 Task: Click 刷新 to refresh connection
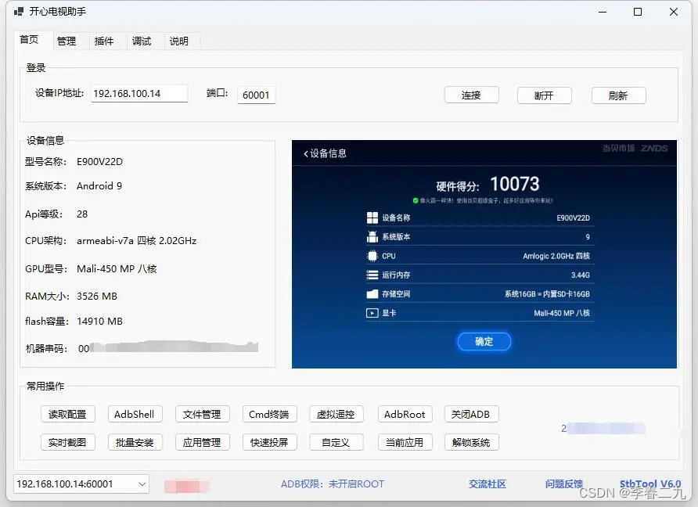tap(618, 95)
